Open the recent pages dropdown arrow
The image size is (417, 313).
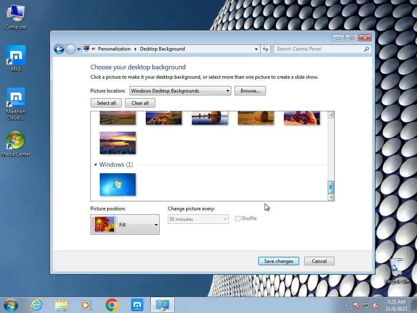tap(79, 49)
